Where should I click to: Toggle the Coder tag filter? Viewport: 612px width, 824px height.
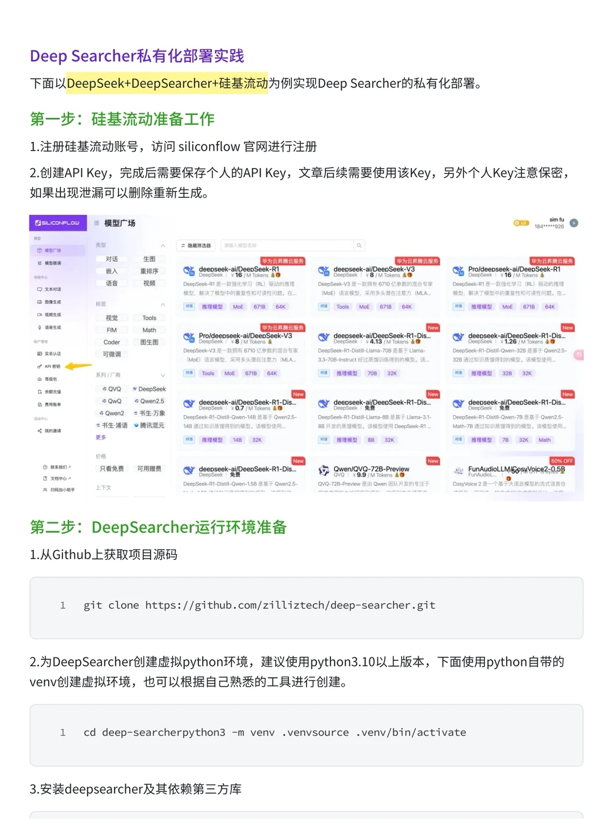(112, 342)
